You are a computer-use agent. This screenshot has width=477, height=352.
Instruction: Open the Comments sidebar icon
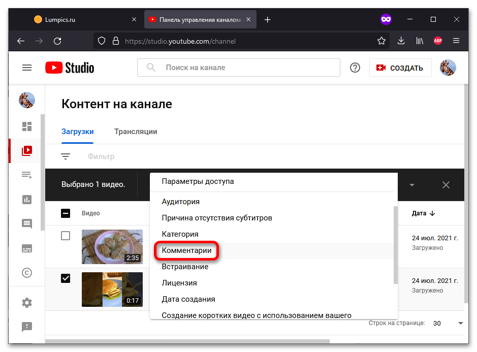tap(27, 224)
